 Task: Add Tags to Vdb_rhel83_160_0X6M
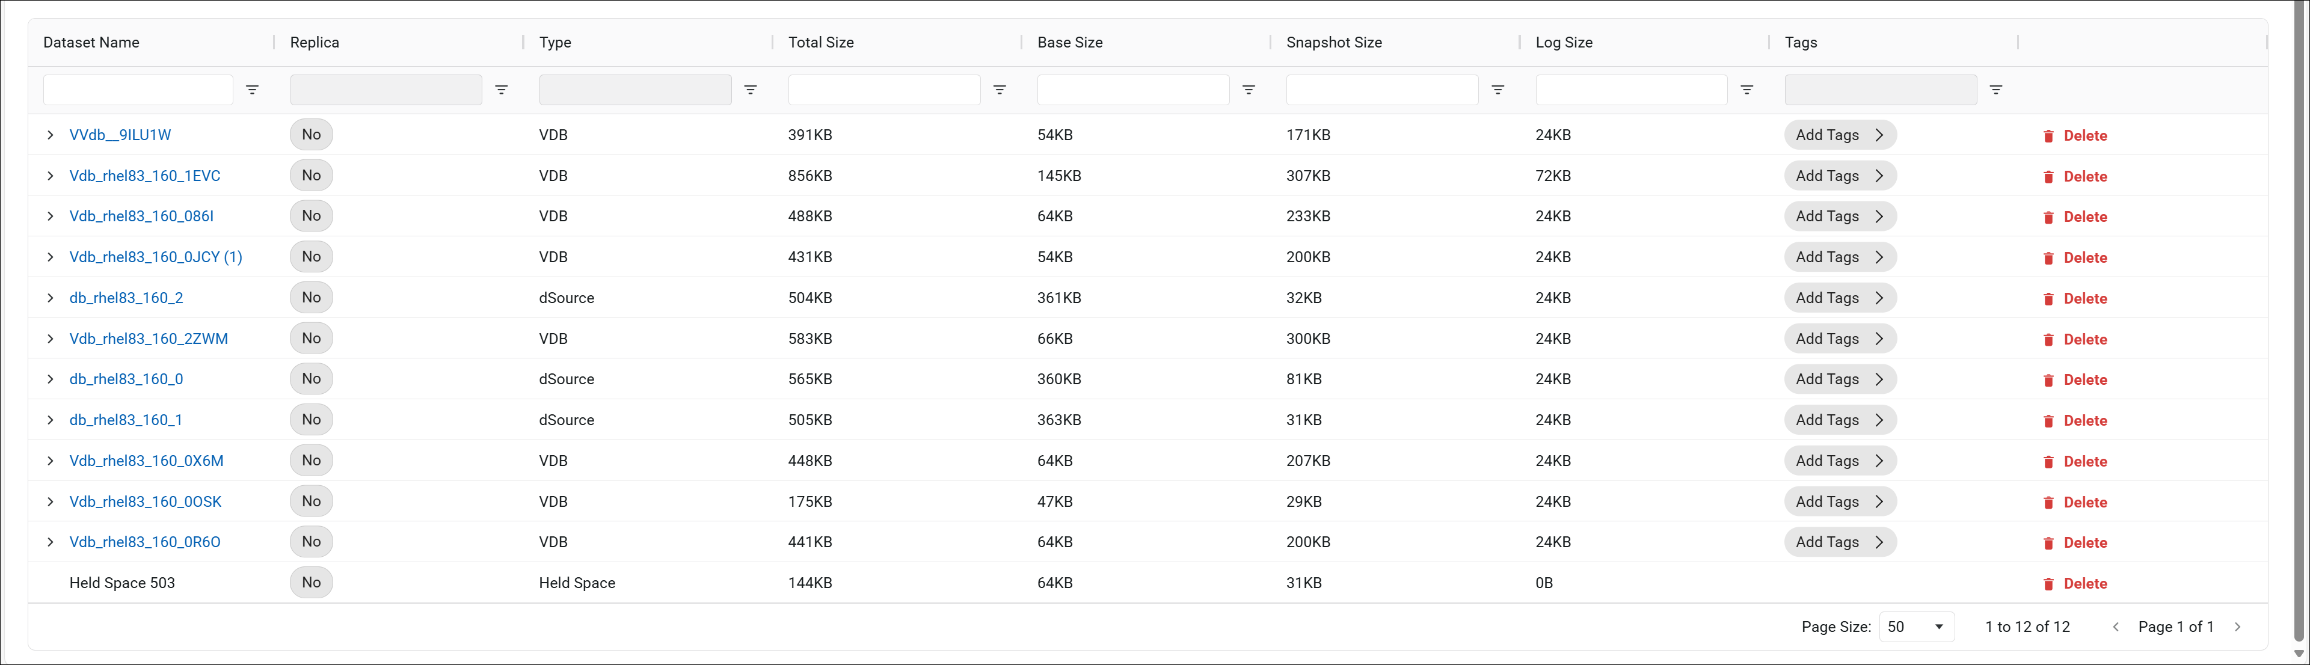coord(1840,461)
